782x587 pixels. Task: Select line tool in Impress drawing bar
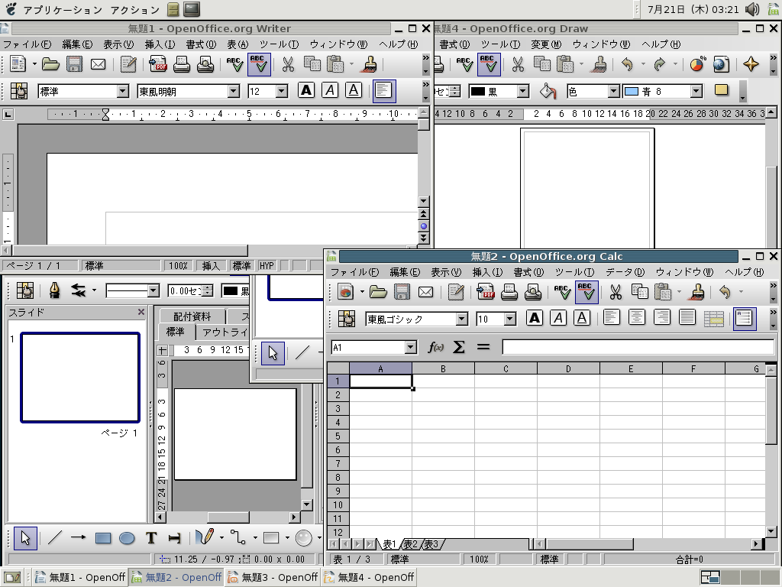[x=54, y=538]
